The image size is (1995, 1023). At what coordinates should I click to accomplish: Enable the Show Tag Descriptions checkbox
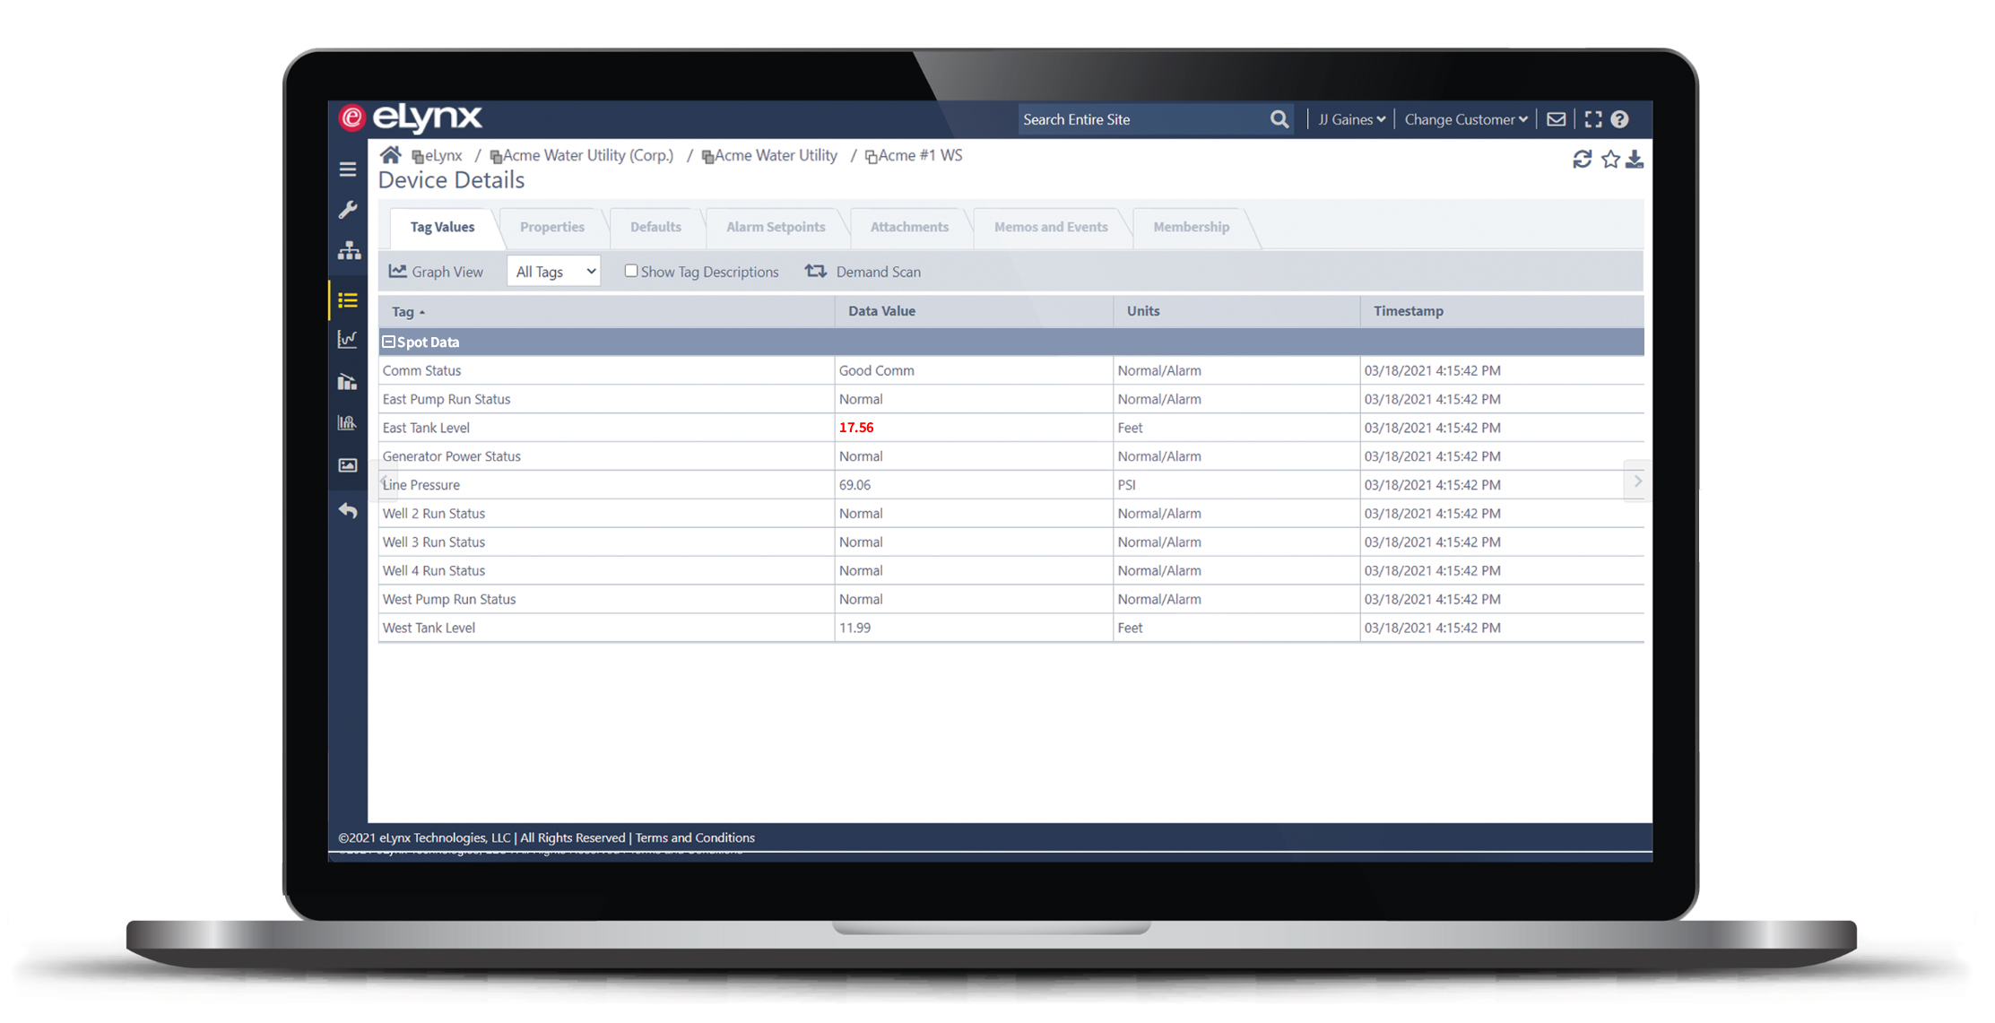(631, 271)
